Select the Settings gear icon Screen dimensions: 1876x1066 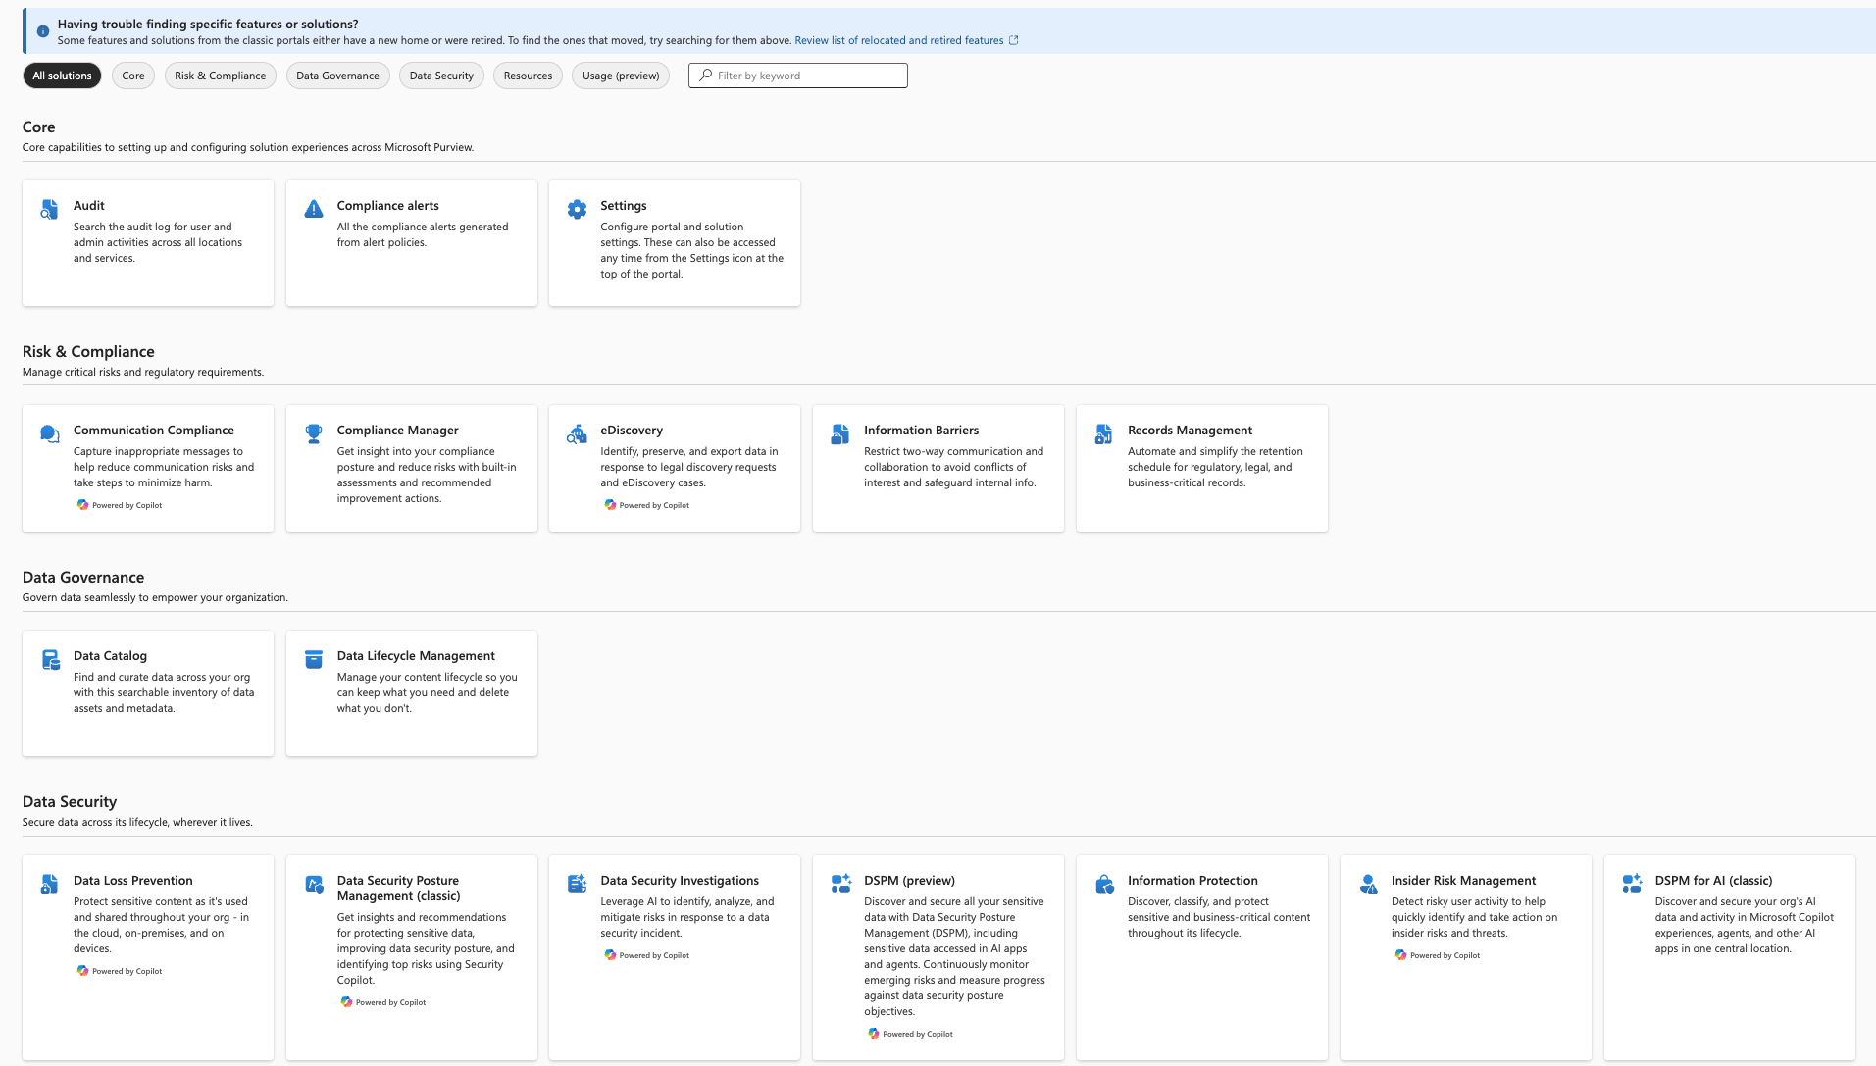coord(577,209)
